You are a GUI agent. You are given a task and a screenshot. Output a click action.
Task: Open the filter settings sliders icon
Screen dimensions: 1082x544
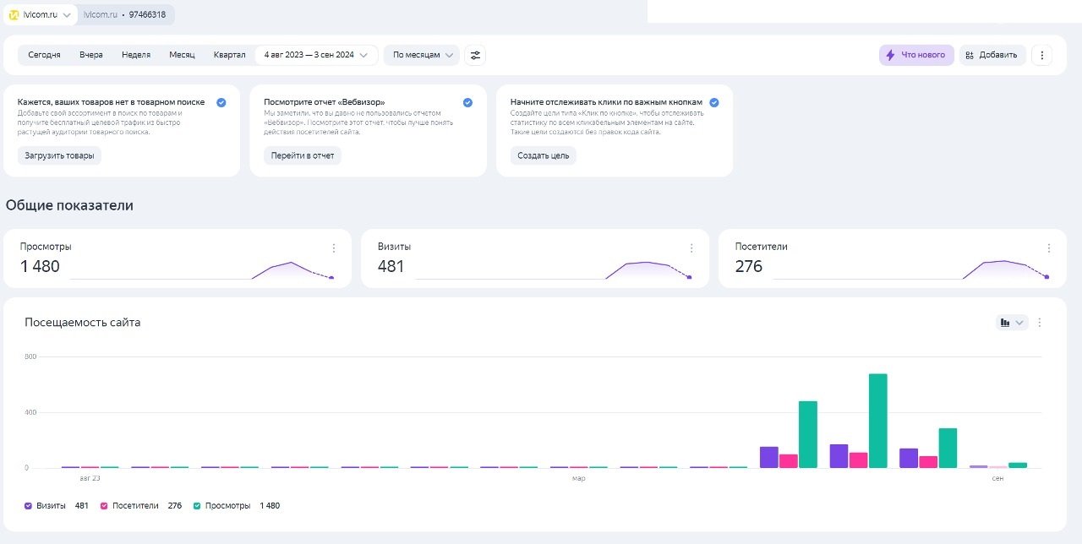coord(475,55)
